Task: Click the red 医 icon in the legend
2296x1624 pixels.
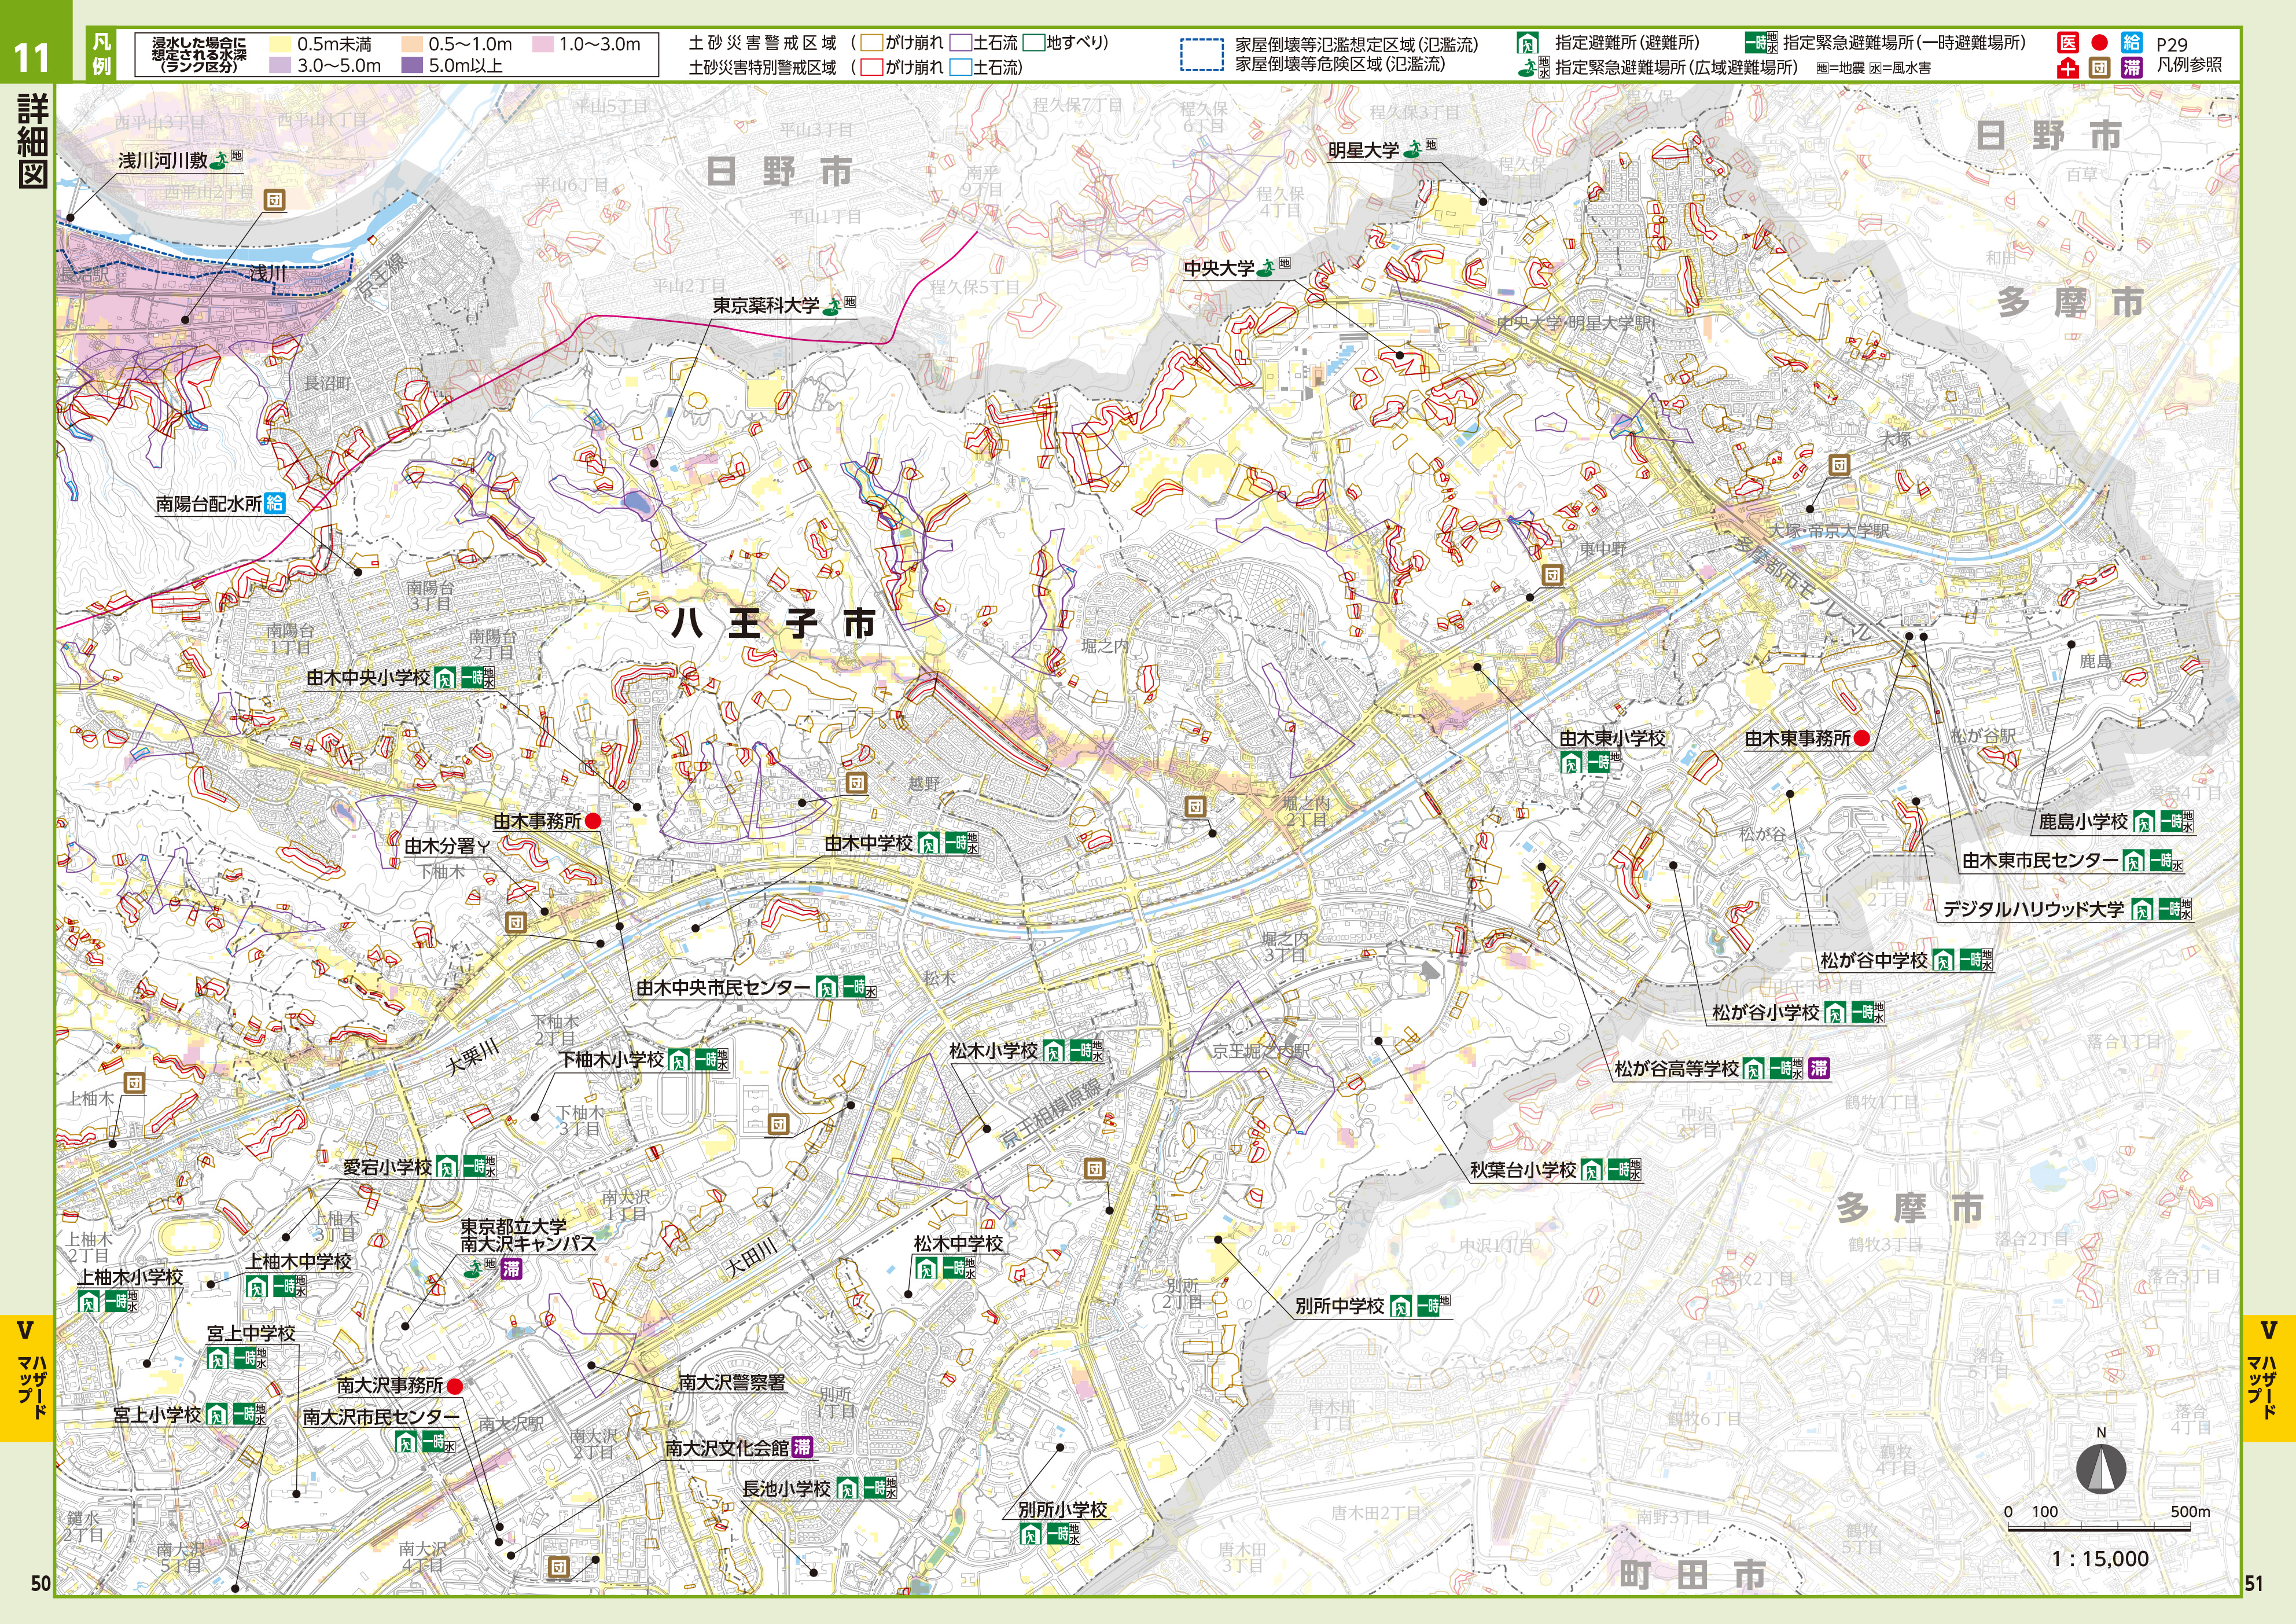Action: (2068, 43)
